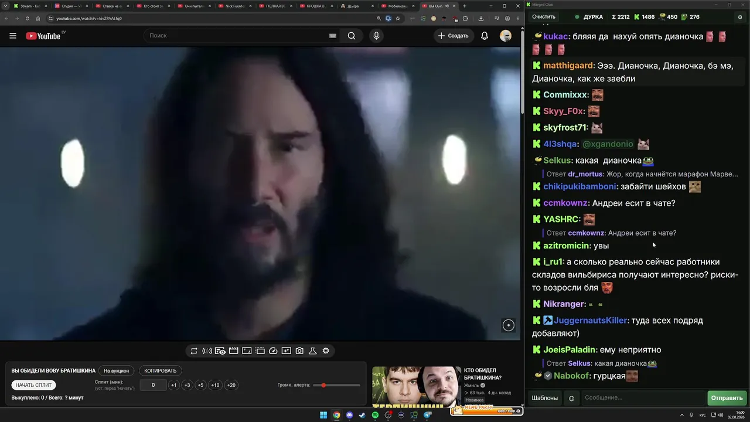Image resolution: width=750 pixels, height=422 pixels.
Task: Click the '@xgandonio' mention in chat
Action: pyautogui.click(x=608, y=144)
